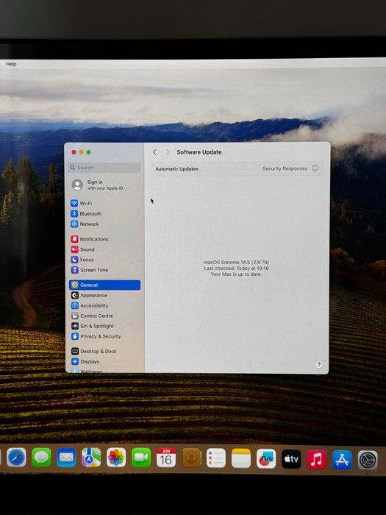Open Contacts from the Dock
The height and width of the screenshot is (515, 386).
191,458
